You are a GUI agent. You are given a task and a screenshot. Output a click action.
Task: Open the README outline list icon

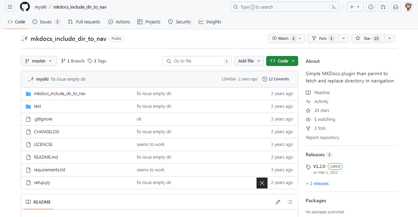(x=290, y=202)
